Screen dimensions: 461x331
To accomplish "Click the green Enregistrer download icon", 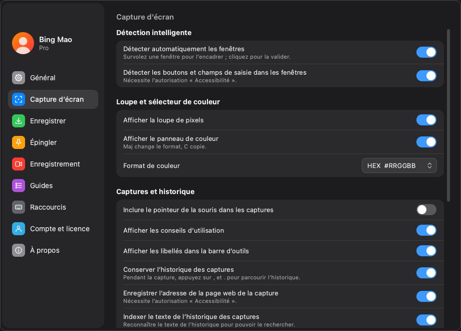I will pyautogui.click(x=19, y=121).
